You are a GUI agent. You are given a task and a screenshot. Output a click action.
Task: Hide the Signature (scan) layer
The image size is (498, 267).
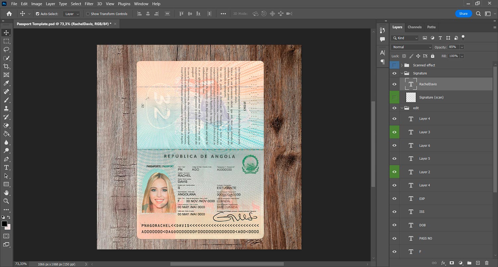point(394,97)
